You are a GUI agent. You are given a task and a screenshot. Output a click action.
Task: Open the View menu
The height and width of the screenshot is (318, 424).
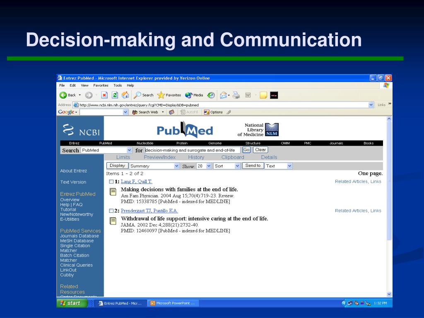[84, 85]
